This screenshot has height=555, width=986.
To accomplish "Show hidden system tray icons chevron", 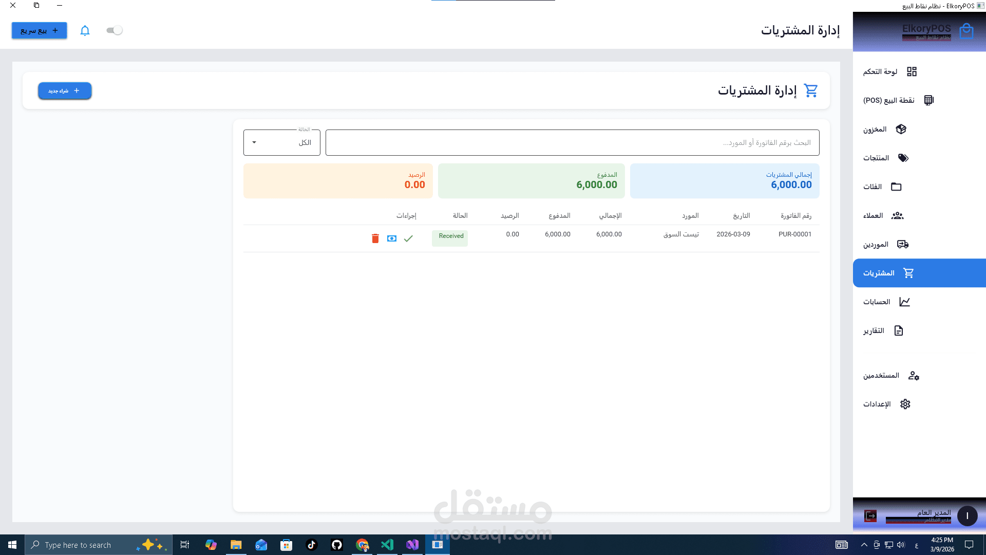I will (864, 545).
